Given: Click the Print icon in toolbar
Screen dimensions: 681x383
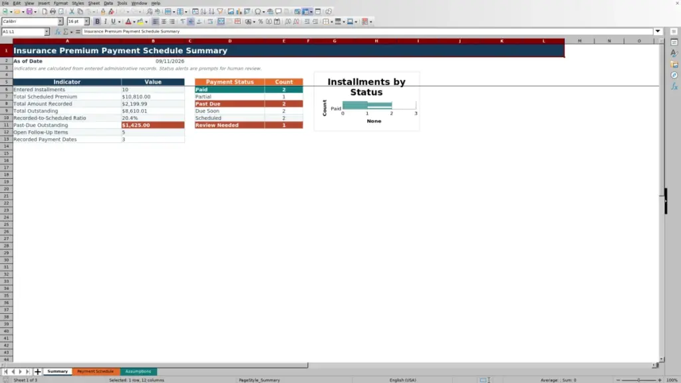Looking at the screenshot, I should point(53,11).
